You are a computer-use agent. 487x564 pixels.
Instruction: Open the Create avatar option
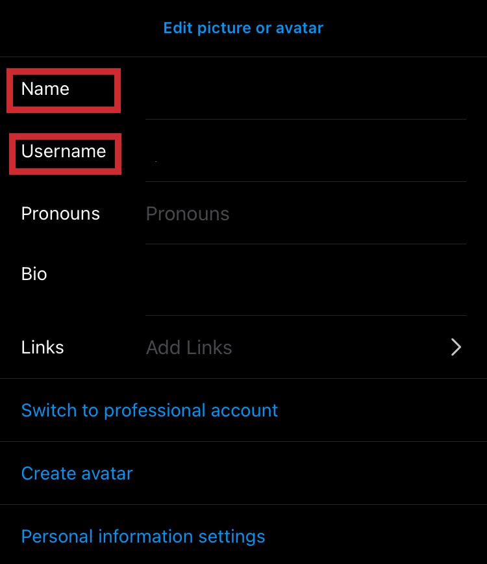77,473
